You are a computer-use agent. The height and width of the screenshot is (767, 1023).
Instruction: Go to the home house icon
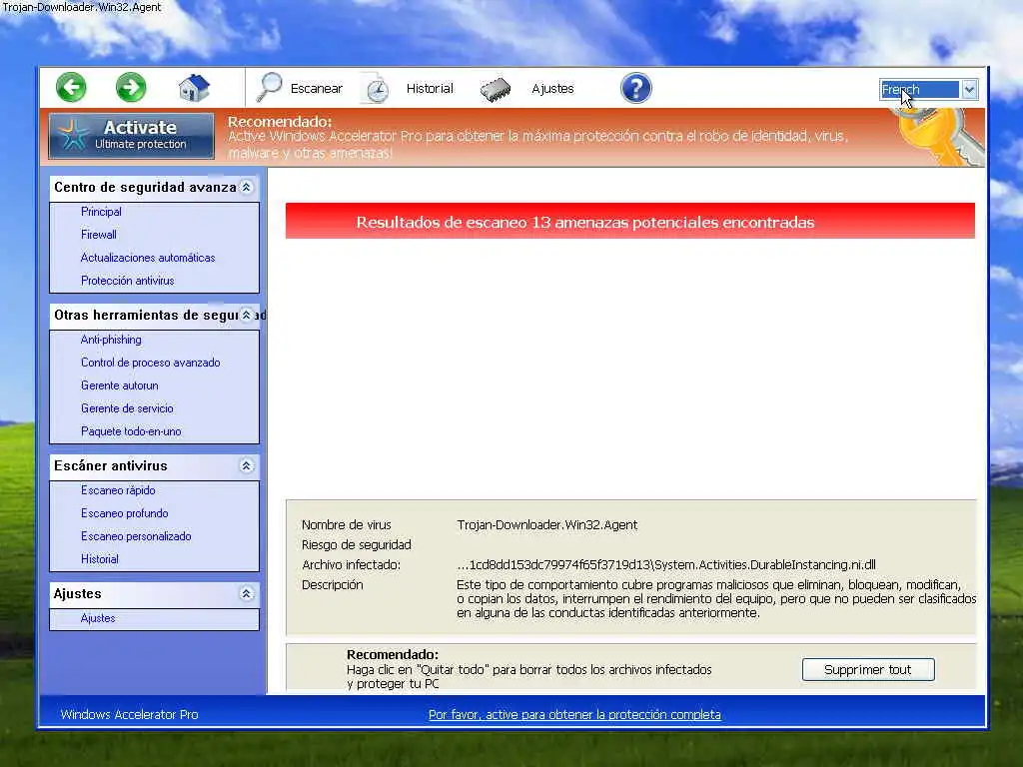tap(194, 88)
